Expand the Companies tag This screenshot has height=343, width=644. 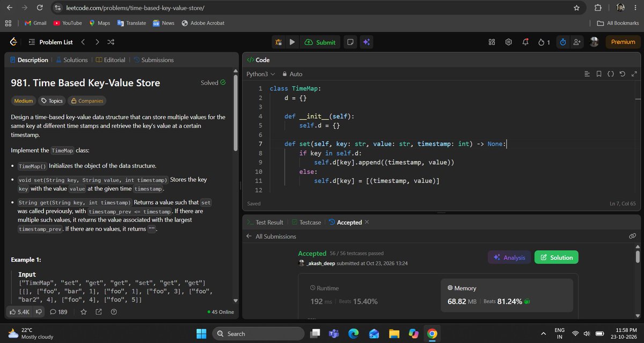pyautogui.click(x=87, y=101)
